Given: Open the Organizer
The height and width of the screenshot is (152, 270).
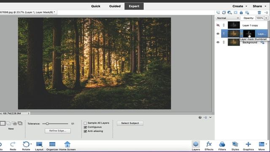Looking at the screenshot, I should click(x=52, y=146).
